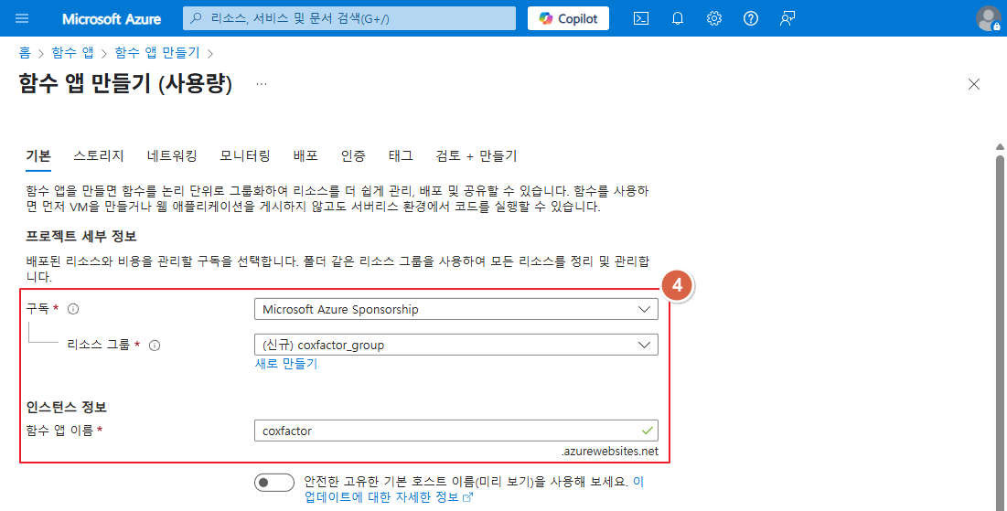The height and width of the screenshot is (511, 1007).
Task: Open the 리소스 그룹 dropdown
Action: 456,345
